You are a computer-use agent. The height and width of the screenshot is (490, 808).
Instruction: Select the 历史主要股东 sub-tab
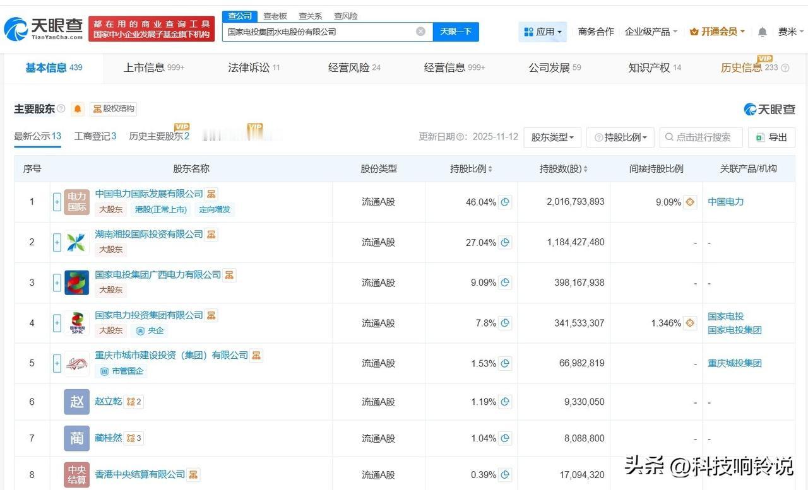pyautogui.click(x=159, y=136)
